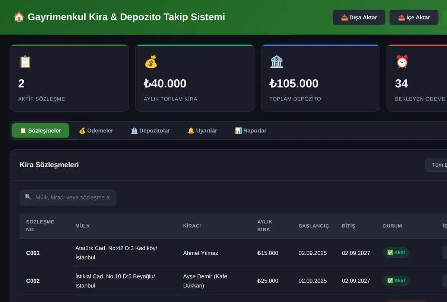Click the Durum column header
The image size is (447, 302).
point(393,226)
